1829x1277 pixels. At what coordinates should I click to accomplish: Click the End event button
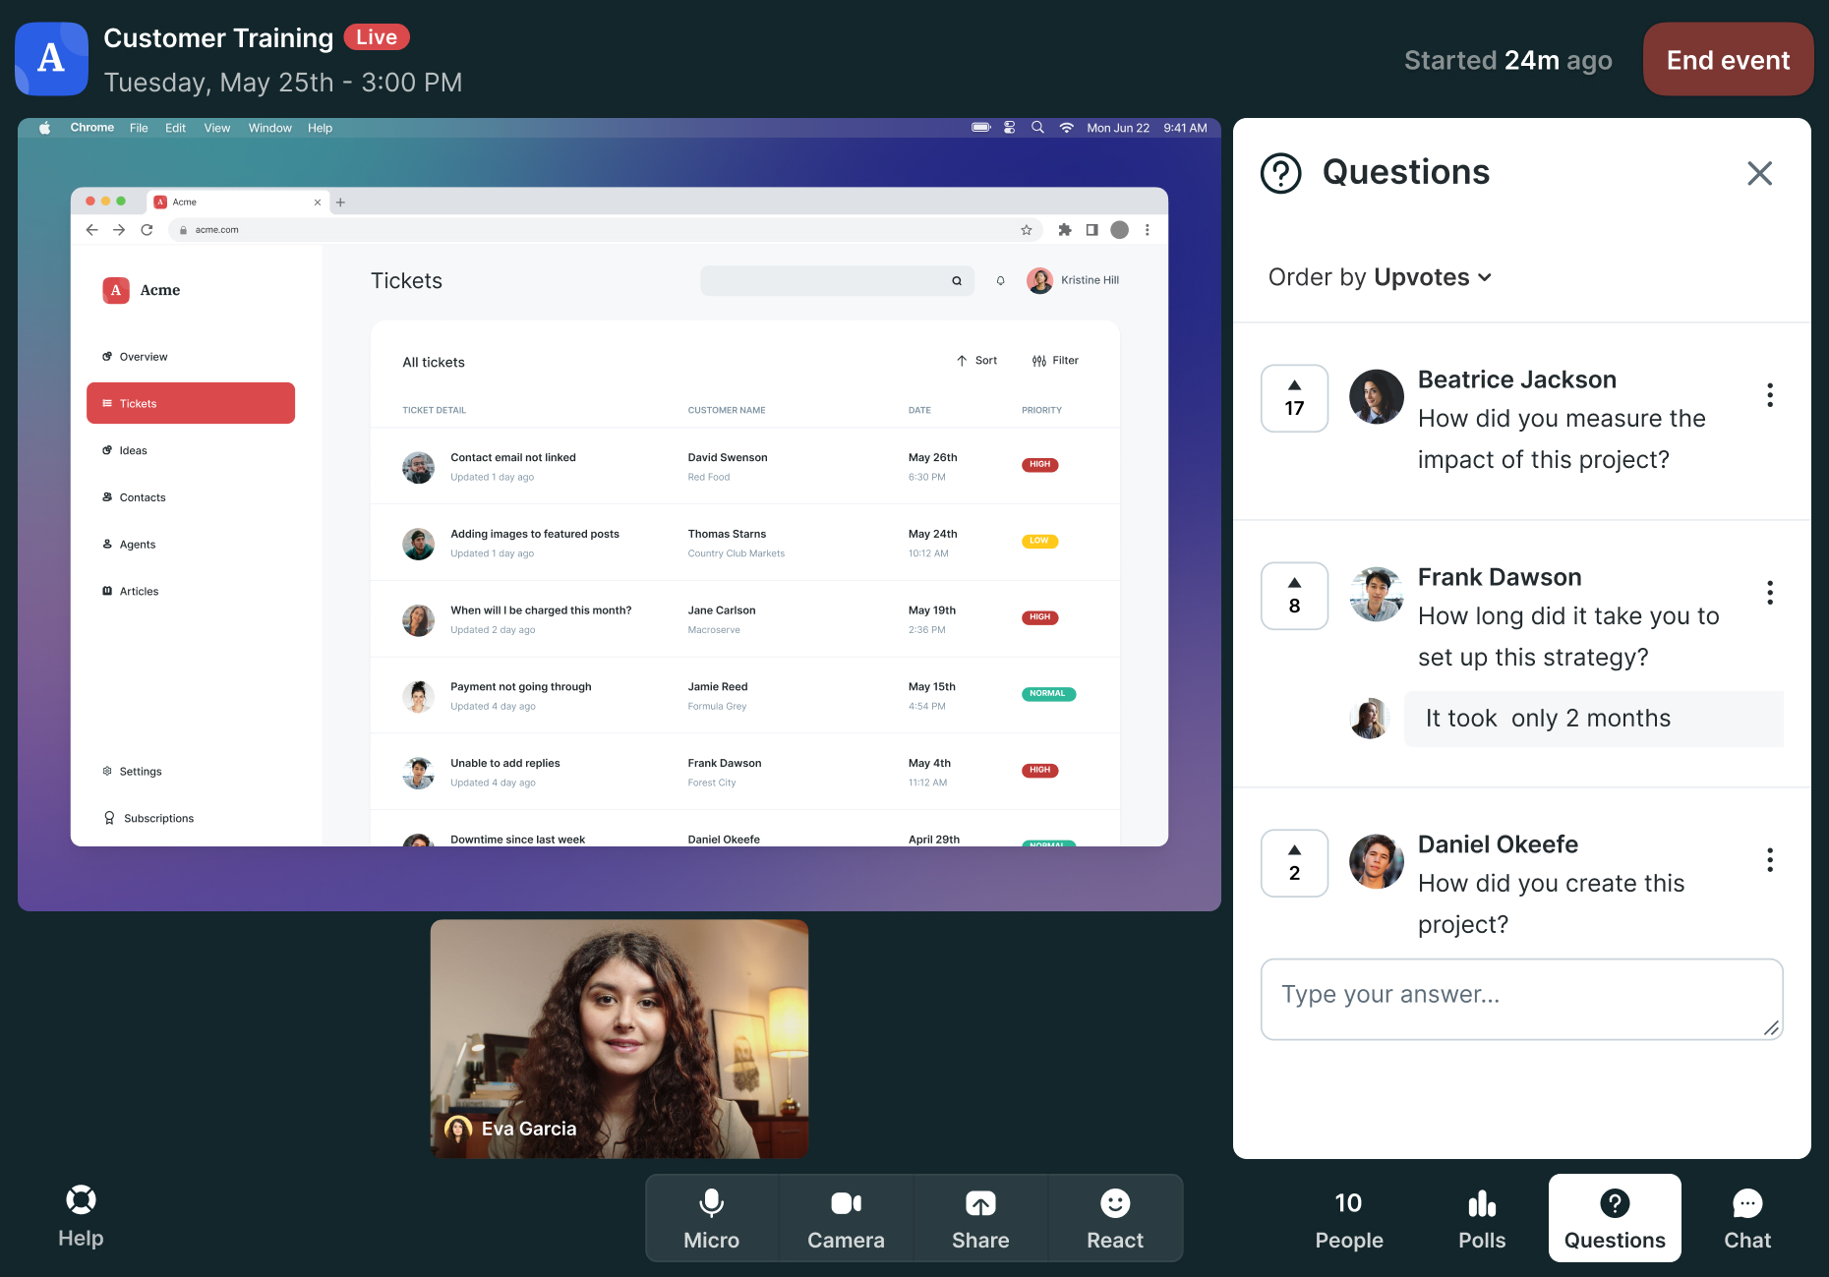click(x=1728, y=60)
